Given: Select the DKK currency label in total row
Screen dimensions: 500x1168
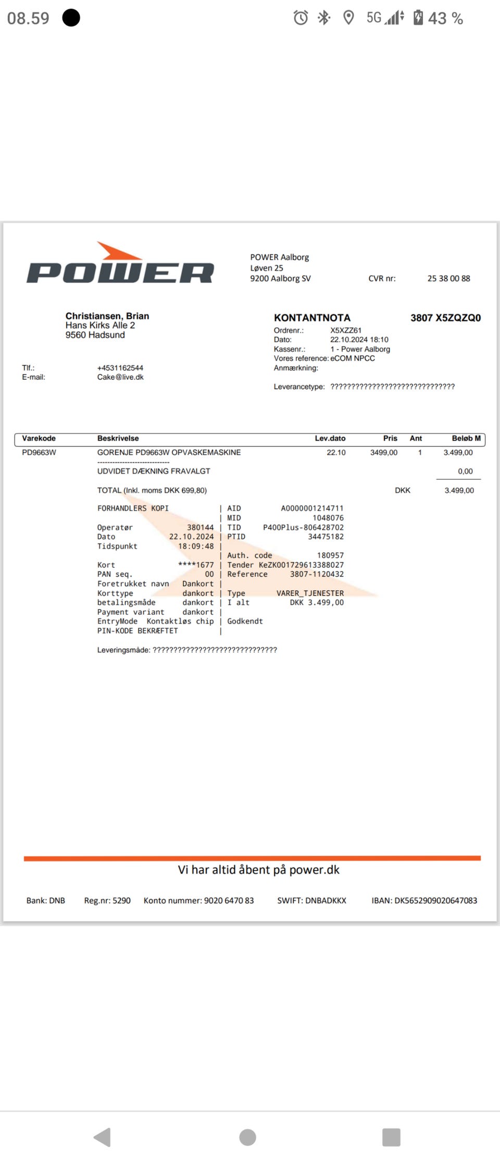Looking at the screenshot, I should point(403,491).
